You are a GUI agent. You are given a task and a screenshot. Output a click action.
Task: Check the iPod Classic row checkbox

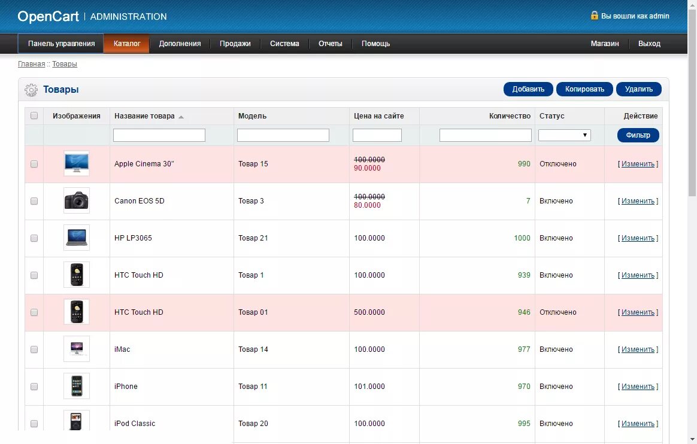[x=34, y=424]
